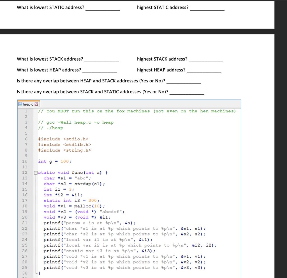
Task: Click the gcc -Wall compile comment line
Action: 76,122
